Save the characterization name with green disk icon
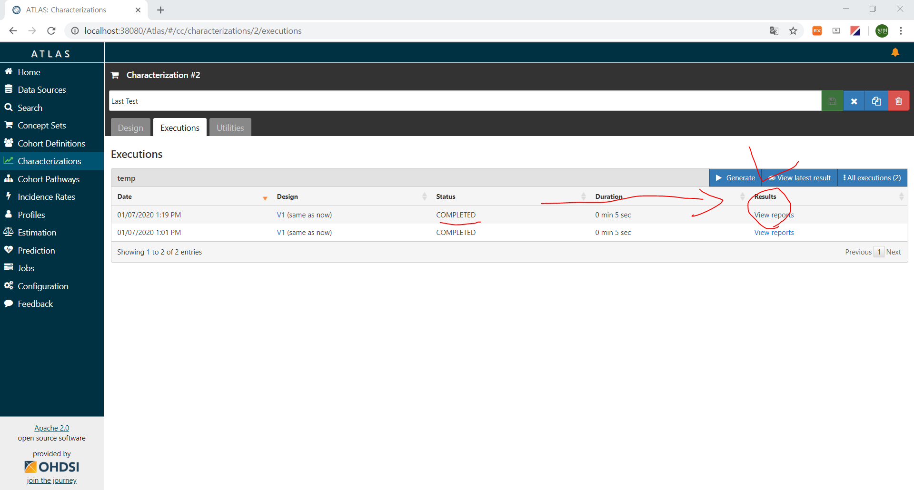 [x=832, y=101]
